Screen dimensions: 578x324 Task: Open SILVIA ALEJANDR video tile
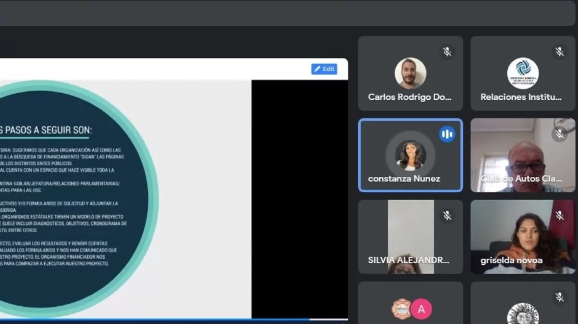(x=411, y=237)
